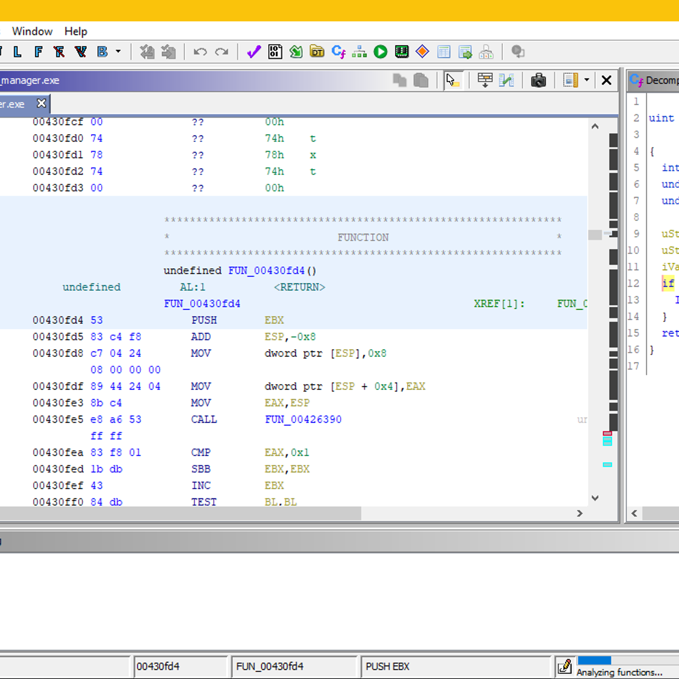The height and width of the screenshot is (679, 679).
Task: Click the <RETURN> variable entry
Action: [x=299, y=287]
